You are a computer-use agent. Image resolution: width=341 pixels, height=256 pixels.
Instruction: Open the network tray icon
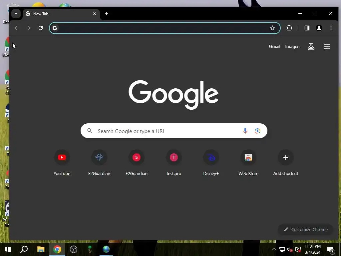282,249
